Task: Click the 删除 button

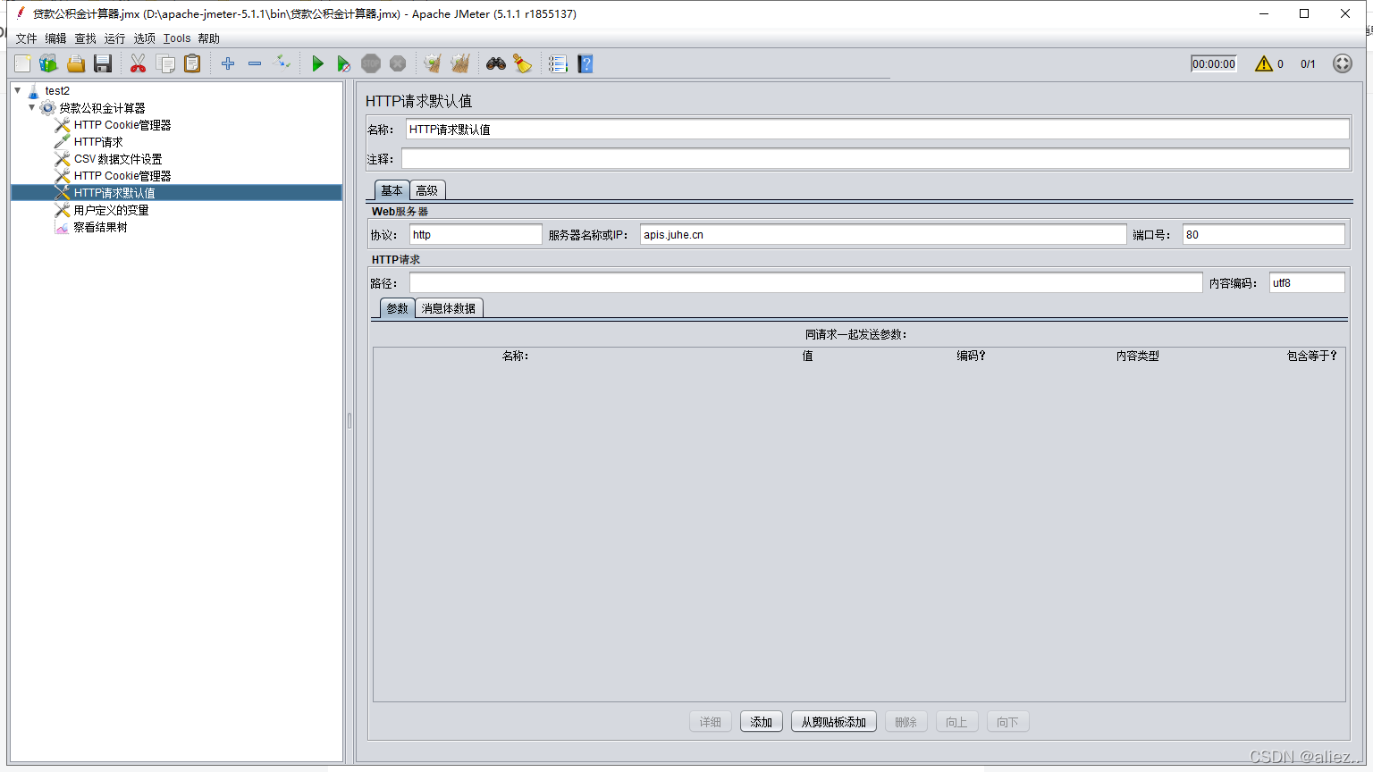Action: coord(906,722)
